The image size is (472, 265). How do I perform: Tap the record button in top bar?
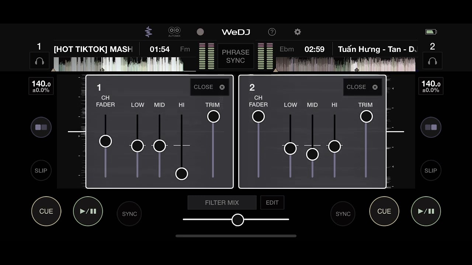click(x=200, y=32)
